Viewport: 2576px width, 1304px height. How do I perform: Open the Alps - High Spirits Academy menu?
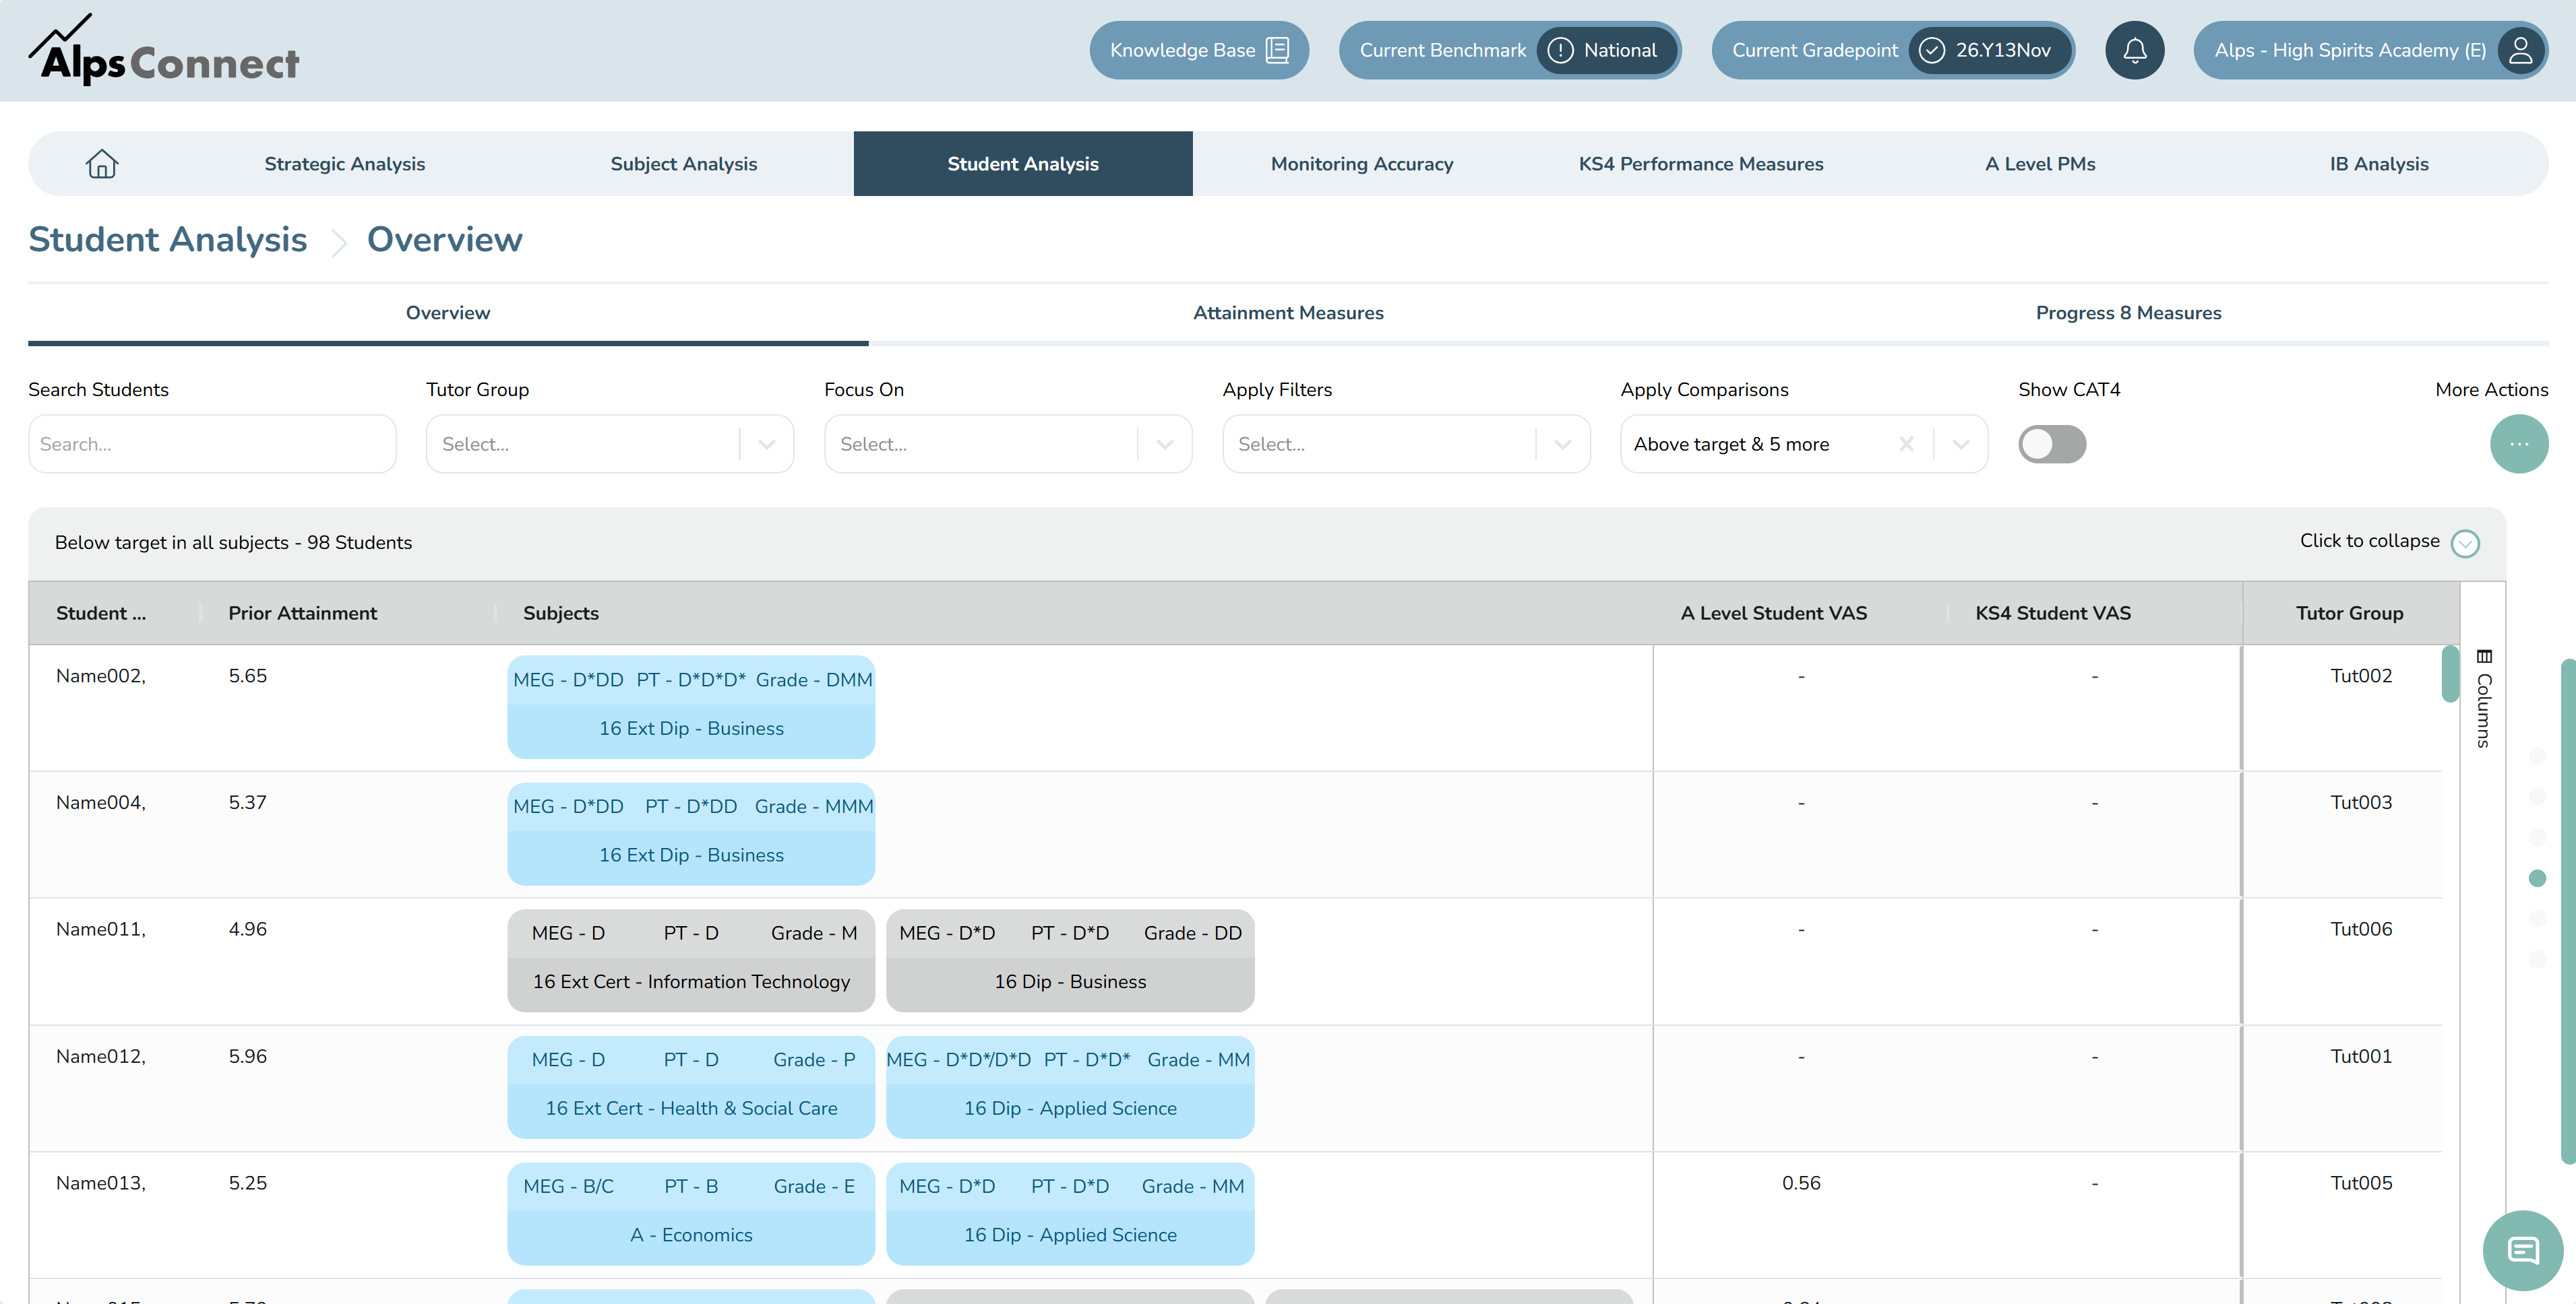click(x=2370, y=50)
